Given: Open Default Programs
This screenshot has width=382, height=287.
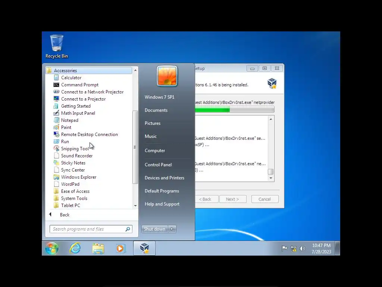Looking at the screenshot, I should point(162,191).
